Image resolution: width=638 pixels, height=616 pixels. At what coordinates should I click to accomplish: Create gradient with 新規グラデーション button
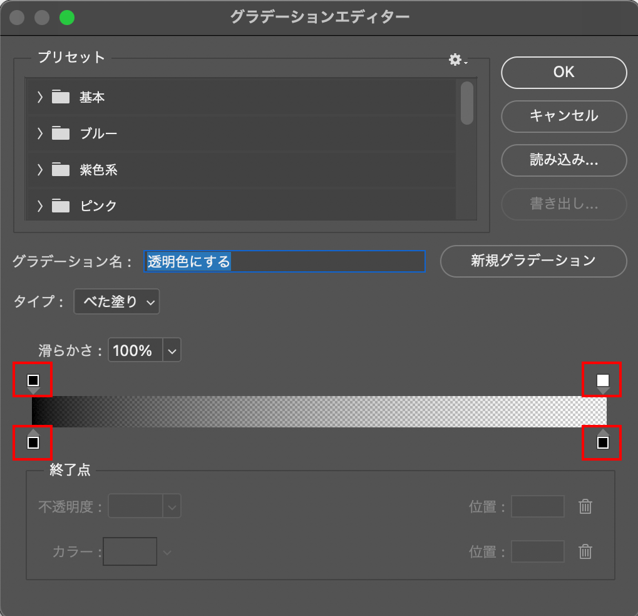[533, 261]
